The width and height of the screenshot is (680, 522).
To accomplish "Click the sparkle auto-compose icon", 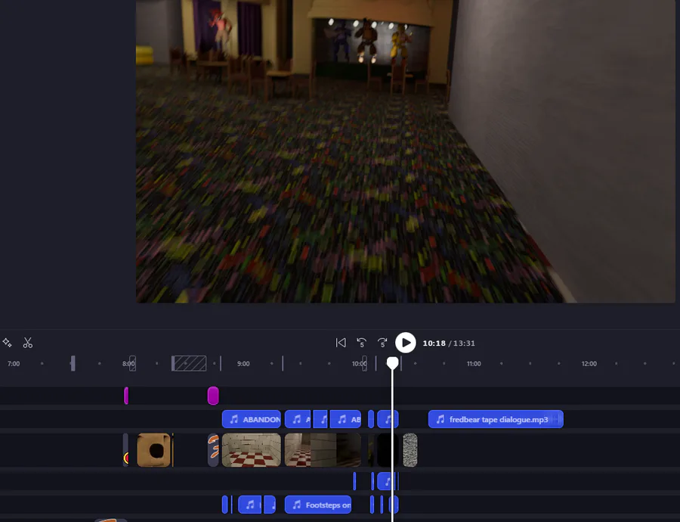I will click(x=7, y=343).
